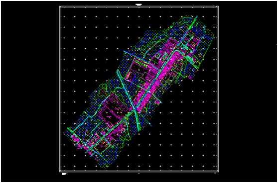Viewport: 278px width, 183px height.
Task: Select the cyan road's northern tip of the map
Action: pos(197,16)
